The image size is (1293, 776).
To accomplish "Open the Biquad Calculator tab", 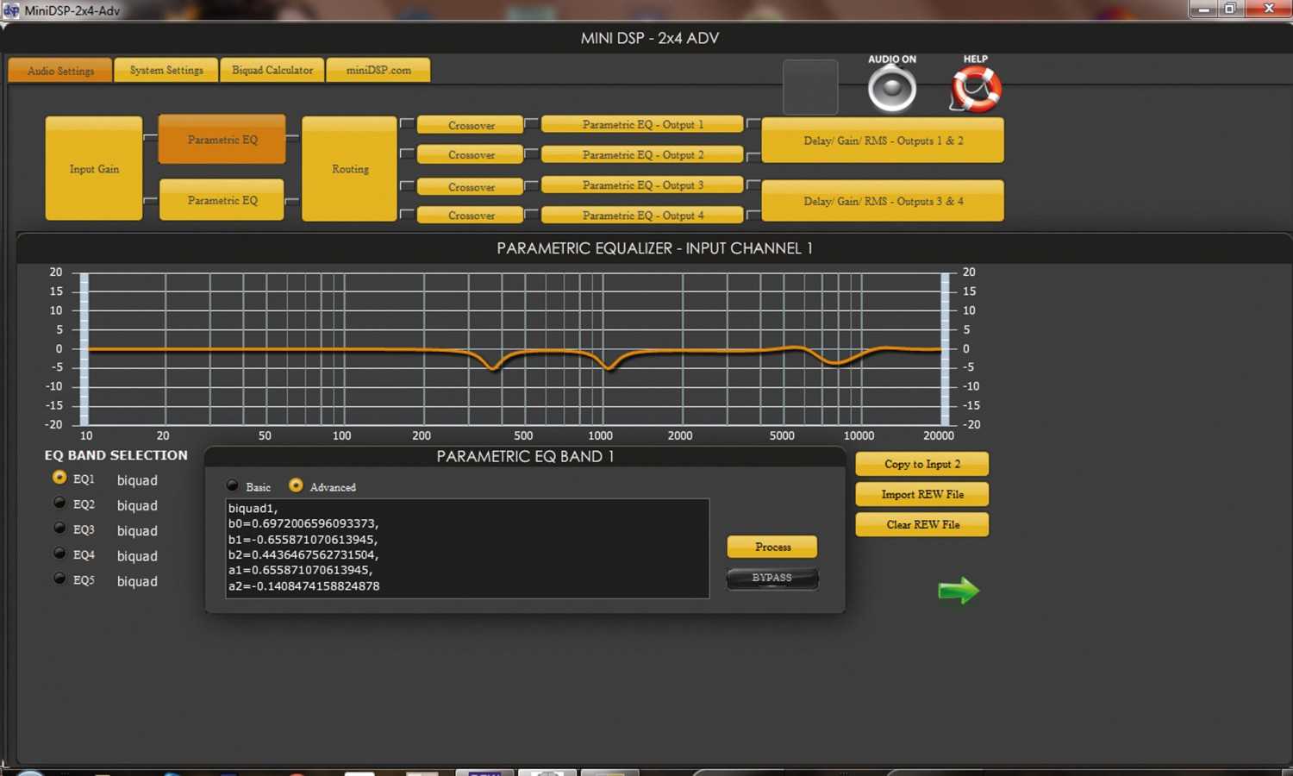I will 272,70.
